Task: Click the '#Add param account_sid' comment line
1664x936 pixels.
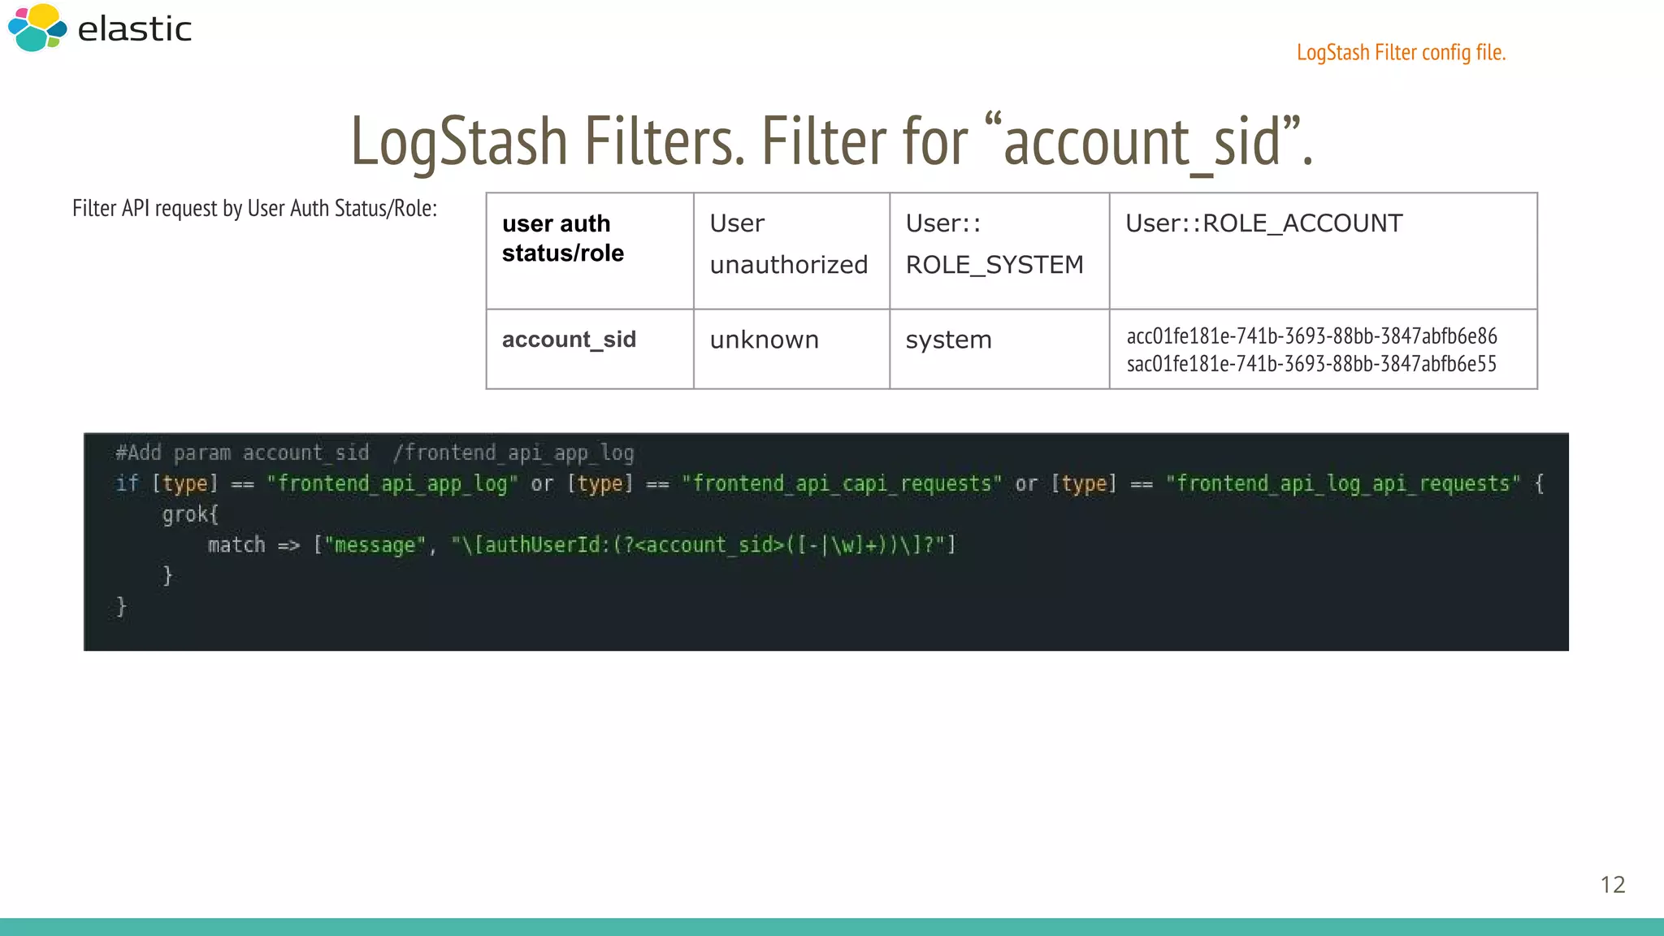Action: click(x=375, y=453)
